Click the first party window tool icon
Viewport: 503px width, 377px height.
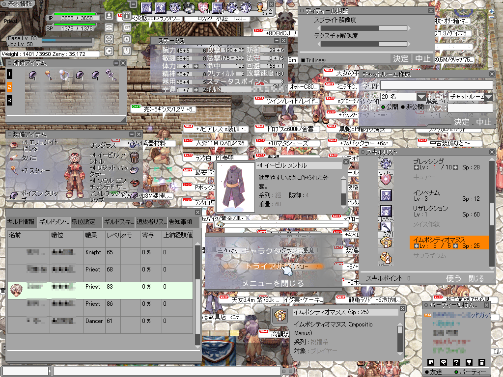[x=431, y=362]
